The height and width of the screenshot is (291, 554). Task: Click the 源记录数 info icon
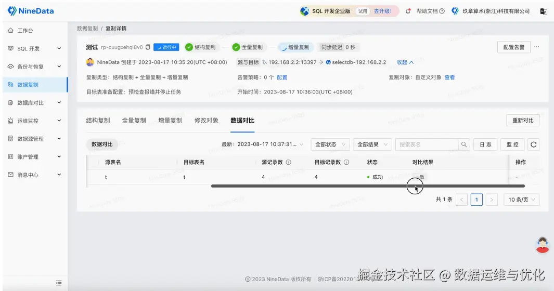click(288, 162)
